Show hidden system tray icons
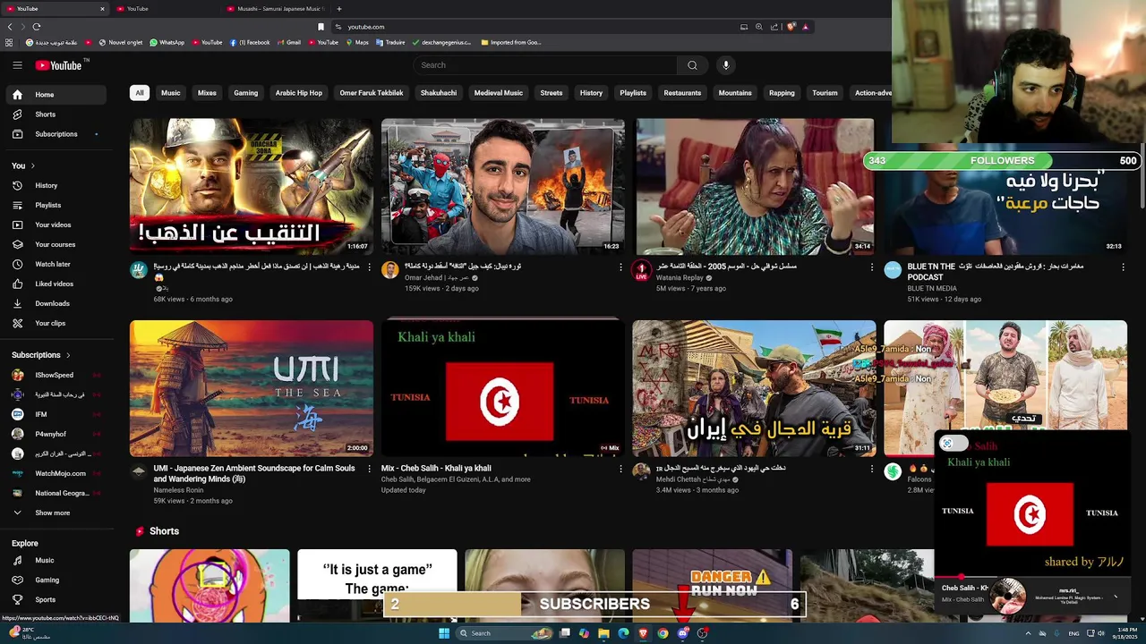1146x644 pixels. click(x=1028, y=633)
